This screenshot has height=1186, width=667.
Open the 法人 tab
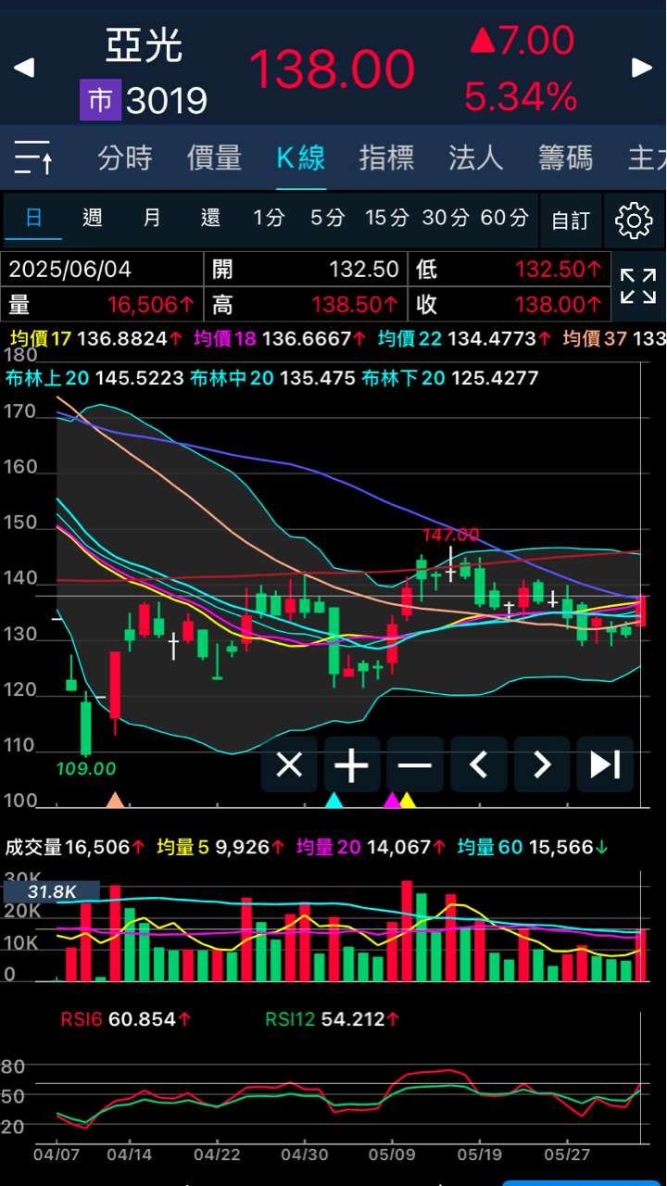[476, 158]
